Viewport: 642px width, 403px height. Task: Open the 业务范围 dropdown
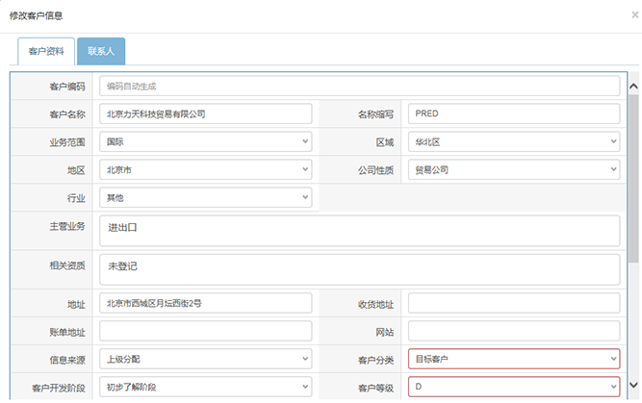point(205,141)
